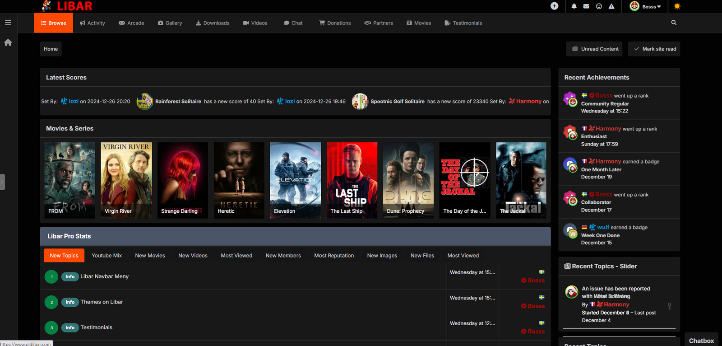Open the Activity nav item
The width and height of the screenshot is (722, 346).
pyautogui.click(x=93, y=23)
